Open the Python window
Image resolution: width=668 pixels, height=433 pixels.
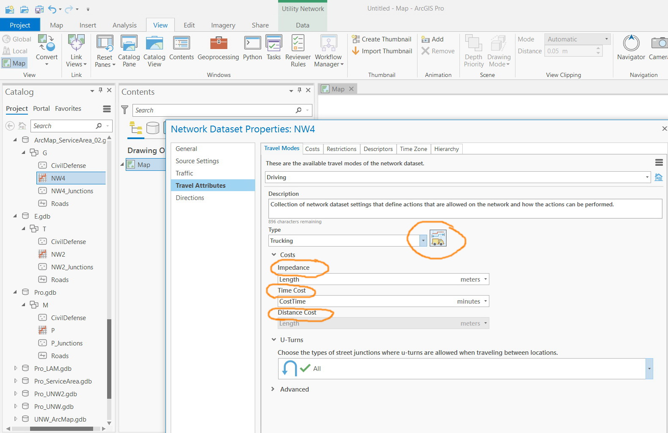tap(252, 48)
